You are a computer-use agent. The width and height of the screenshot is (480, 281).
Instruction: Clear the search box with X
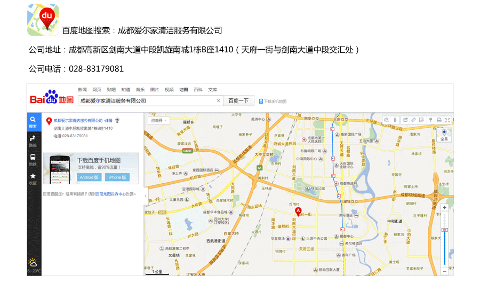[218, 100]
